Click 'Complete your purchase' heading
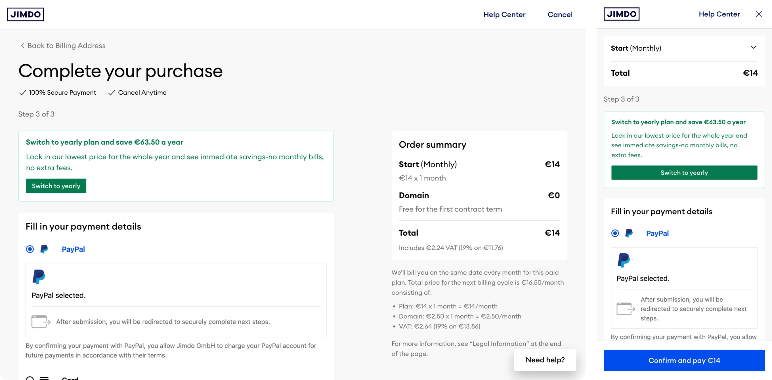 [x=120, y=71]
